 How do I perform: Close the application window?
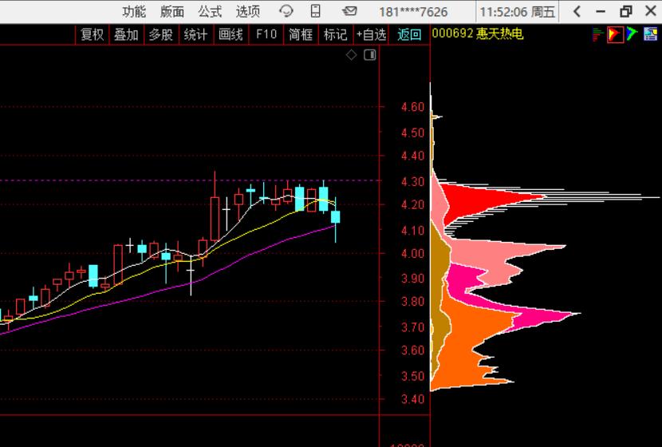651,11
